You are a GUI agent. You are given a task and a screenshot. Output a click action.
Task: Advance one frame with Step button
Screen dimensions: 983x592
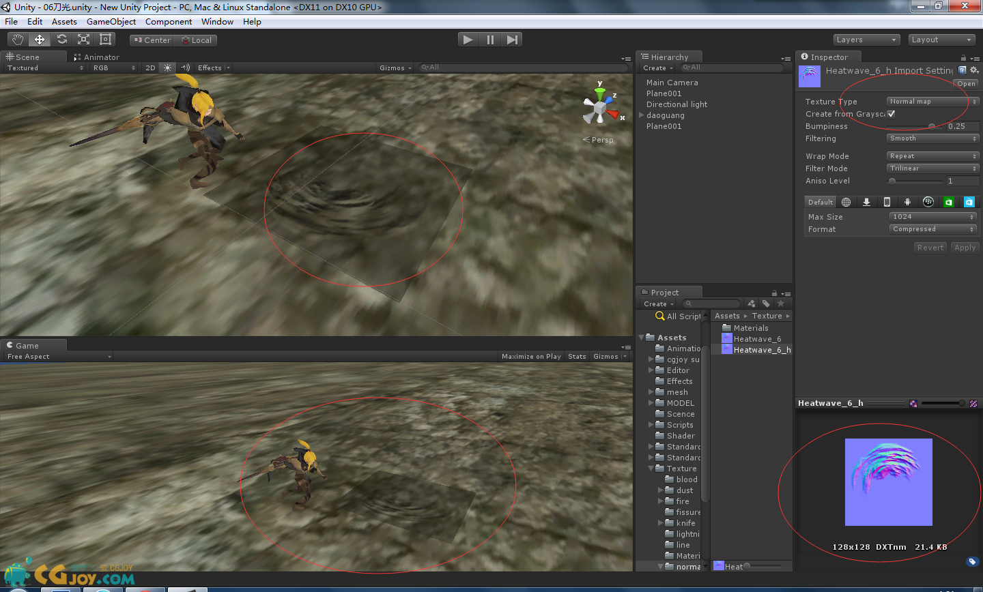[512, 40]
